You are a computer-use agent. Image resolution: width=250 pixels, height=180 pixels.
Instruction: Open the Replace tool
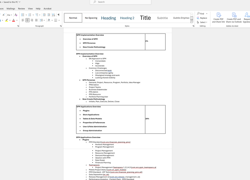click(202, 18)
